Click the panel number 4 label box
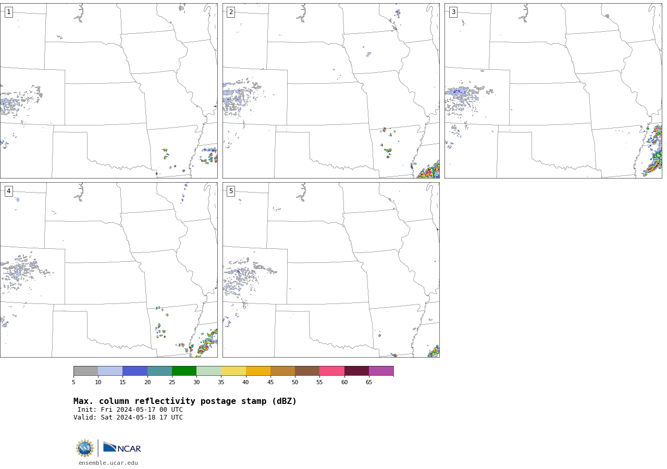 click(x=8, y=191)
